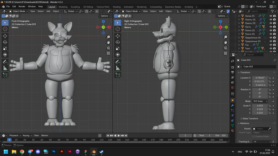Screen dimensions: 278x156
Task: Open the Modifiers properties tab
Action: 232,105
